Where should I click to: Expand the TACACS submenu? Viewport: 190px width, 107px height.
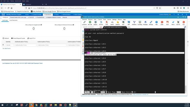point(31,18)
